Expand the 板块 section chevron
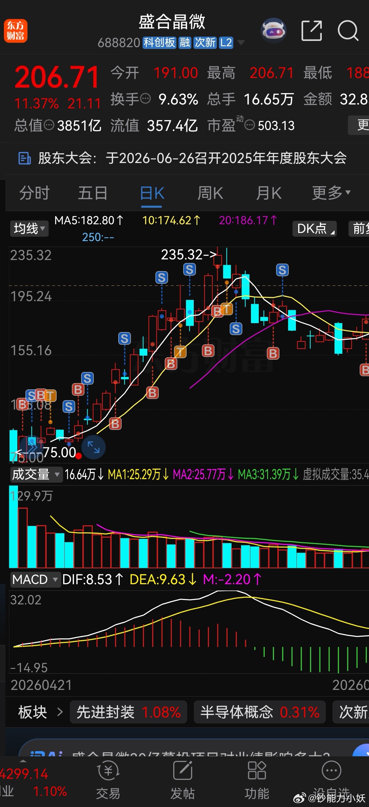369x807 pixels. [60, 712]
